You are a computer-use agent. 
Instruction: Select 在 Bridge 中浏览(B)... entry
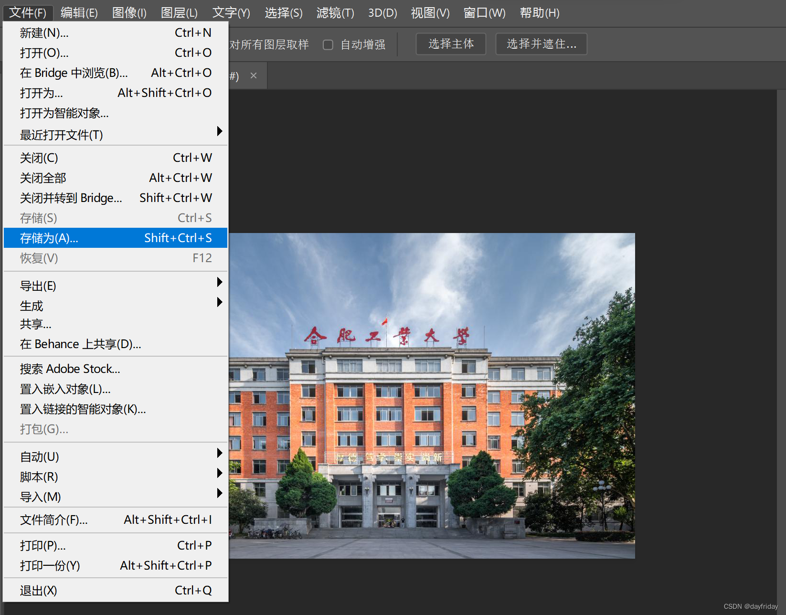116,73
